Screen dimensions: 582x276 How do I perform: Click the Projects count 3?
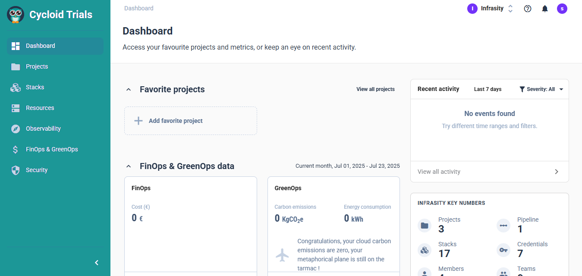pos(441,229)
